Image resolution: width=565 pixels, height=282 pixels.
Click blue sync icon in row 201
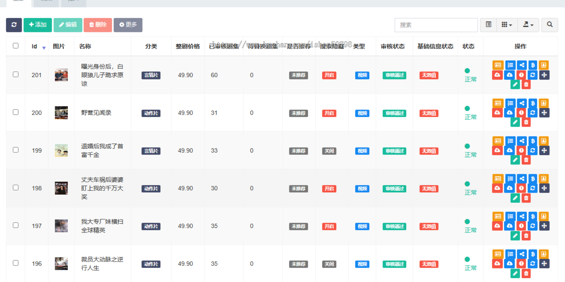click(x=533, y=75)
